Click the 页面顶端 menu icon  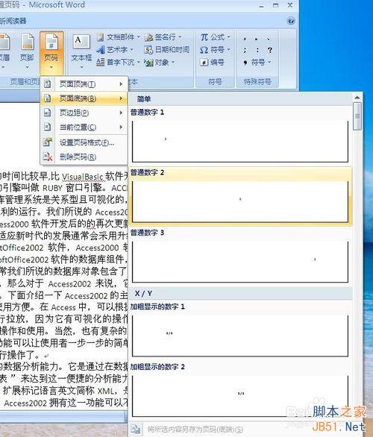(x=48, y=84)
